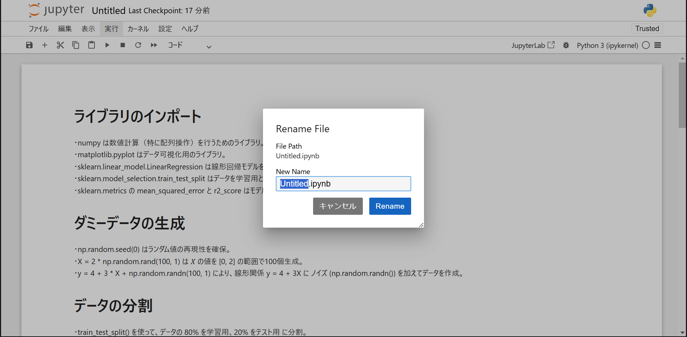Check kernel status via the circle indicator
The image size is (687, 337).
pyautogui.click(x=646, y=45)
